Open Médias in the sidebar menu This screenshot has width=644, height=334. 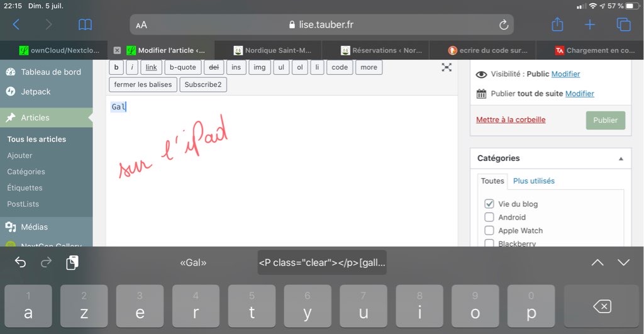35,226
